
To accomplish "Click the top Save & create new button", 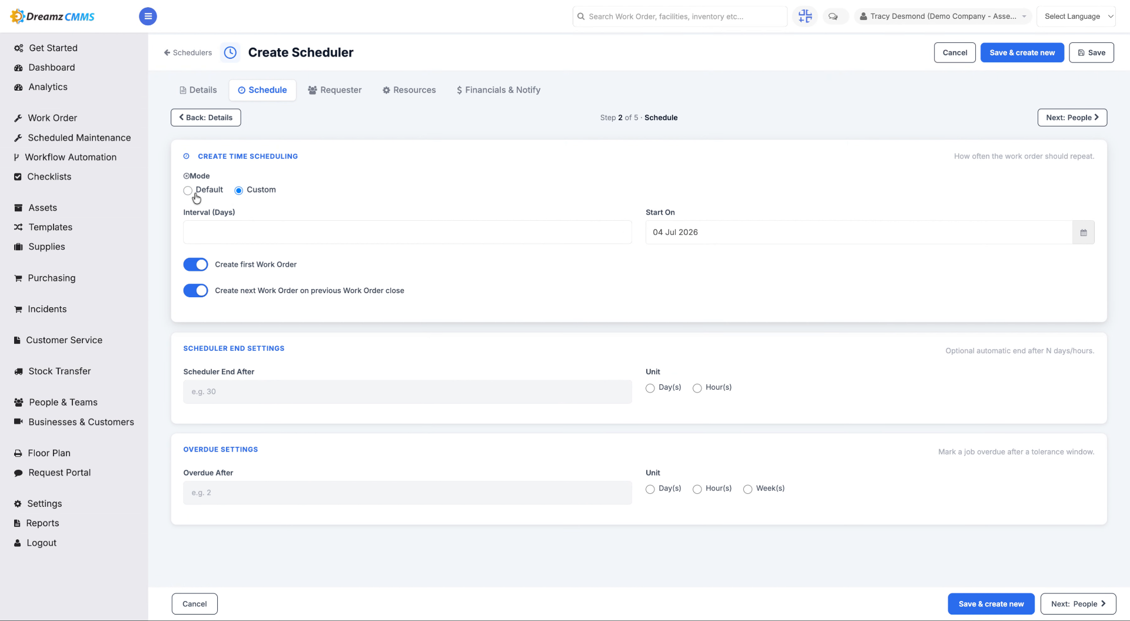I will 1022,52.
